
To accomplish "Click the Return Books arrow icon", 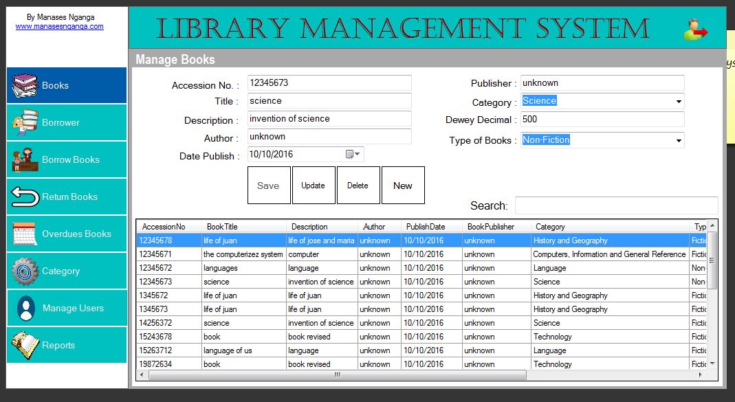I will (x=25, y=197).
